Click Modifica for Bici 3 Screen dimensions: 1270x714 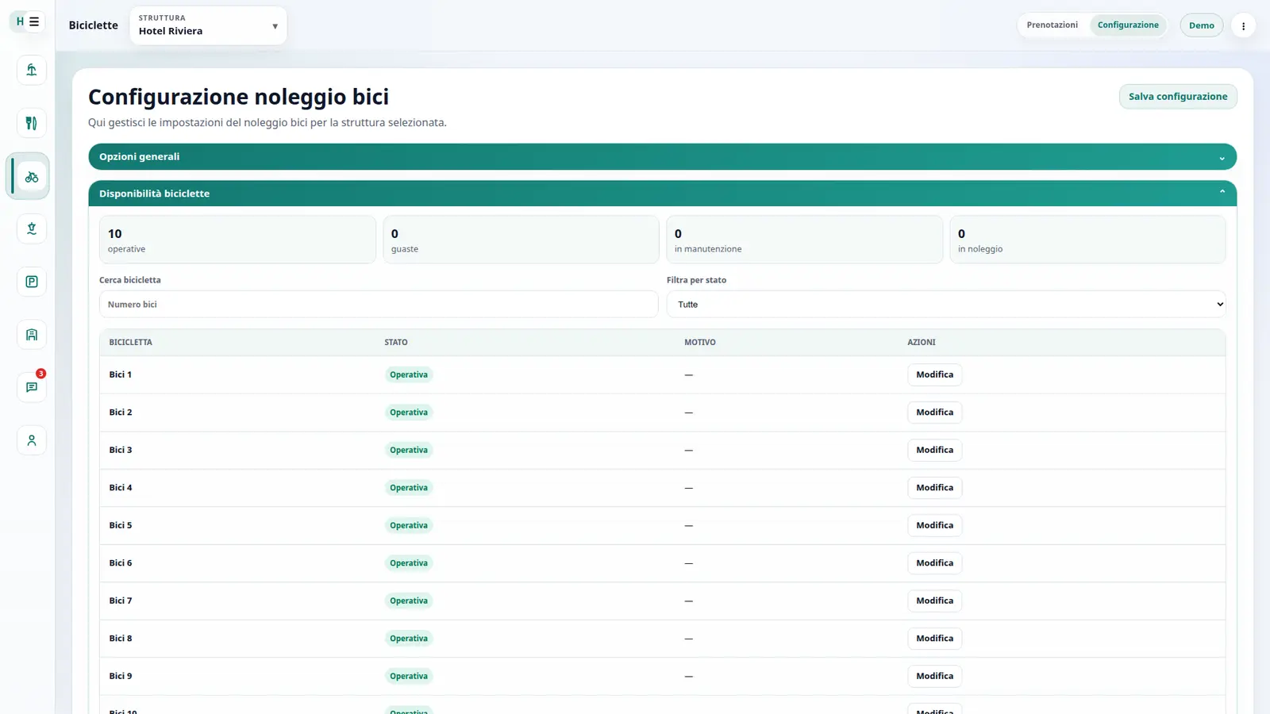934,450
